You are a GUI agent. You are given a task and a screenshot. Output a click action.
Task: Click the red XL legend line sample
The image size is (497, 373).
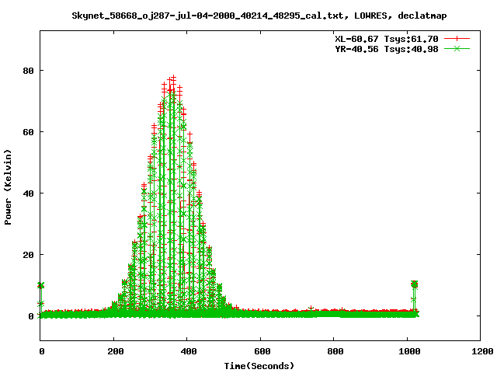coord(457,39)
